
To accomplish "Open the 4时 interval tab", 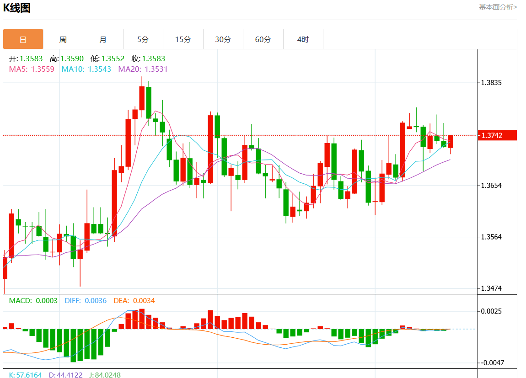I will (303, 39).
